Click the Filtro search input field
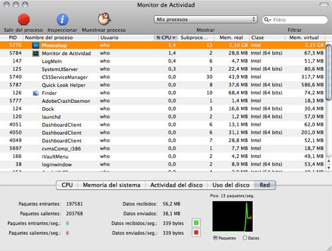This screenshot has height=251, width=332. (x=295, y=20)
